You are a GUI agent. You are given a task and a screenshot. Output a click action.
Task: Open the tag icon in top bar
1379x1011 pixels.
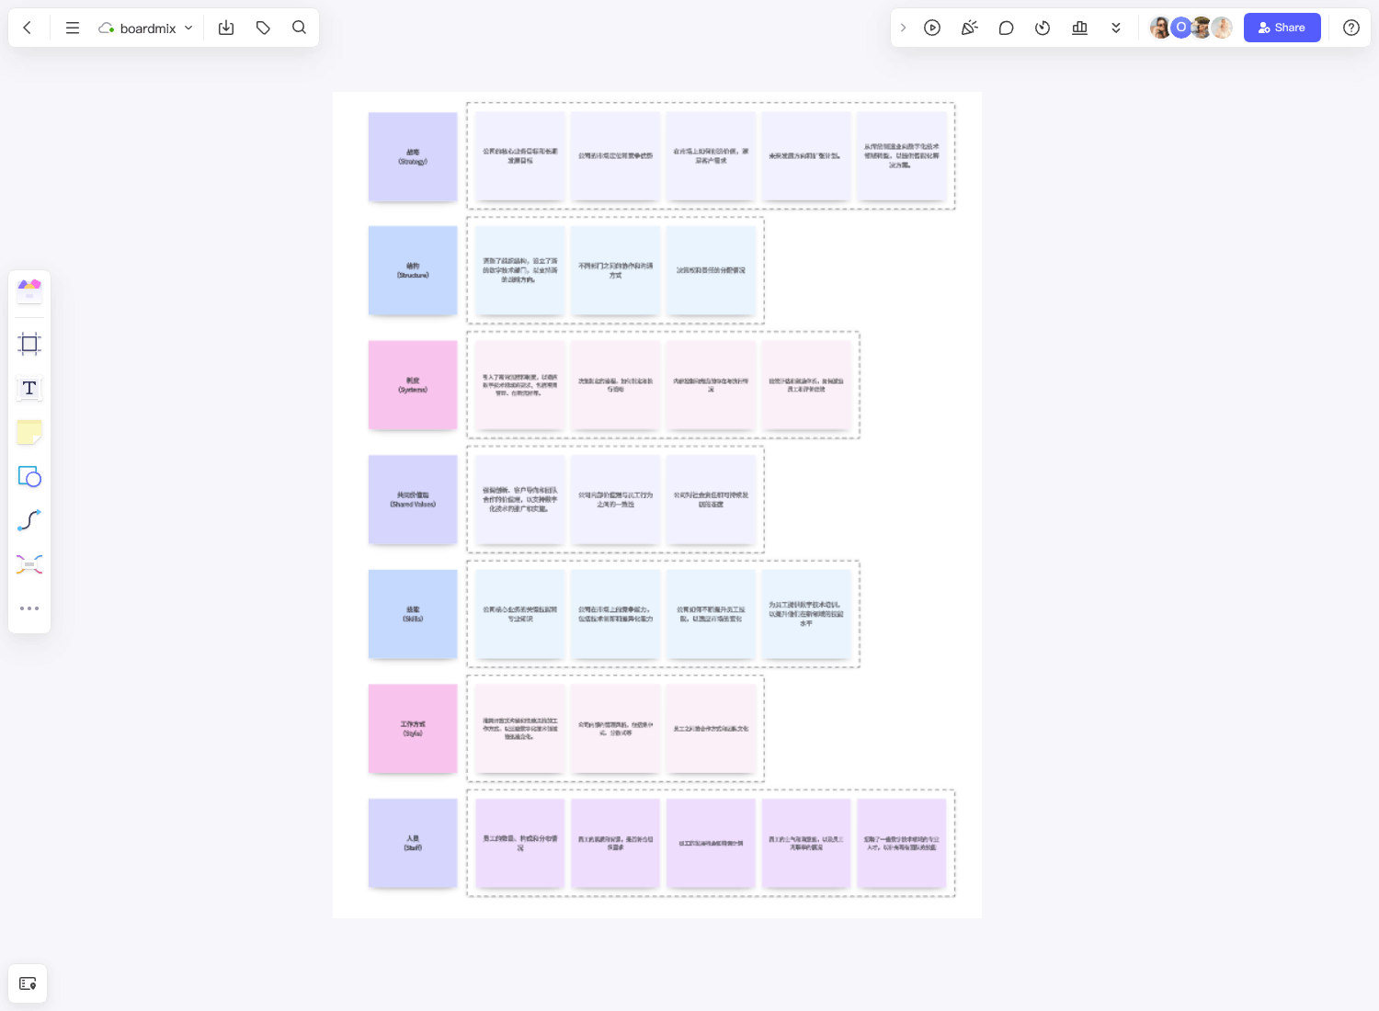click(x=263, y=28)
